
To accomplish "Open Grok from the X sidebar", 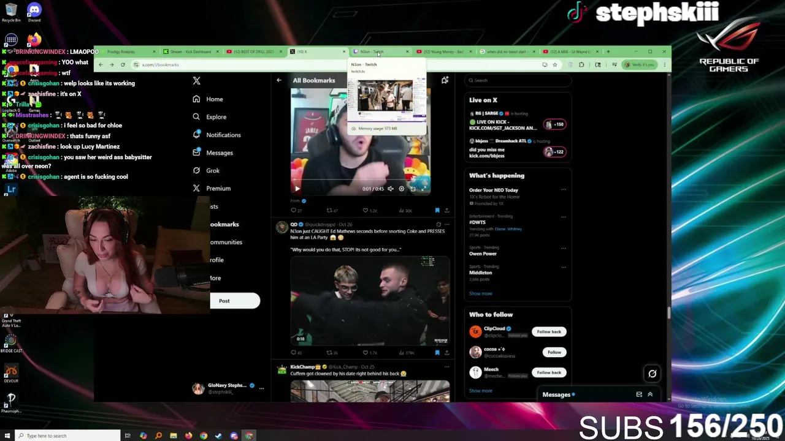I will tap(205, 170).
